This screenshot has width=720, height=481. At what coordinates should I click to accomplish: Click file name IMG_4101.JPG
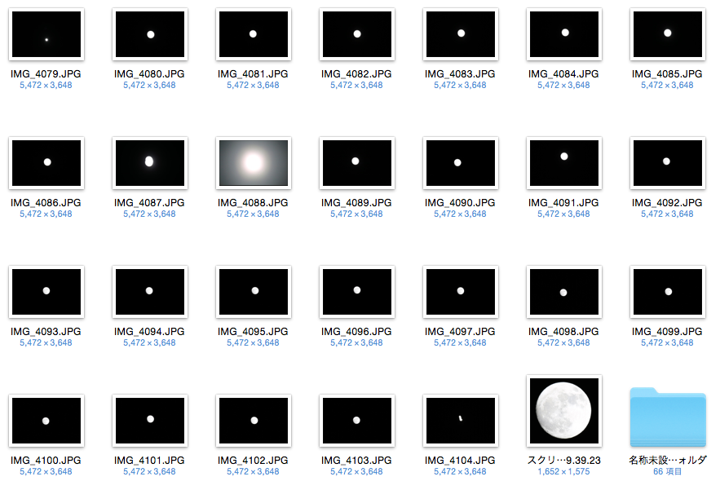(x=149, y=461)
